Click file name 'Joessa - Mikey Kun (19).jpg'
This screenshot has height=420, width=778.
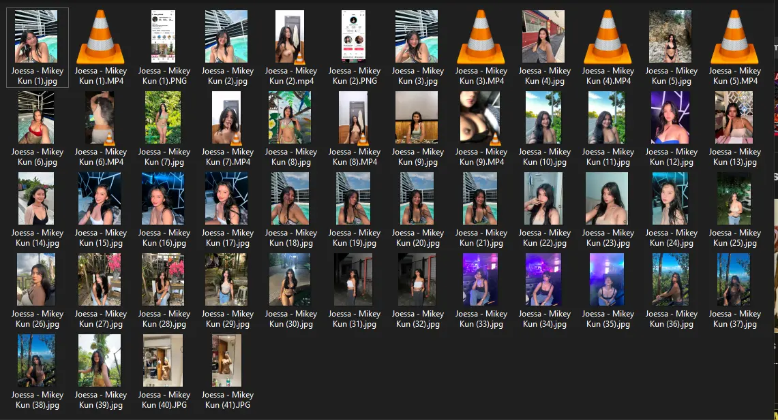355,238
